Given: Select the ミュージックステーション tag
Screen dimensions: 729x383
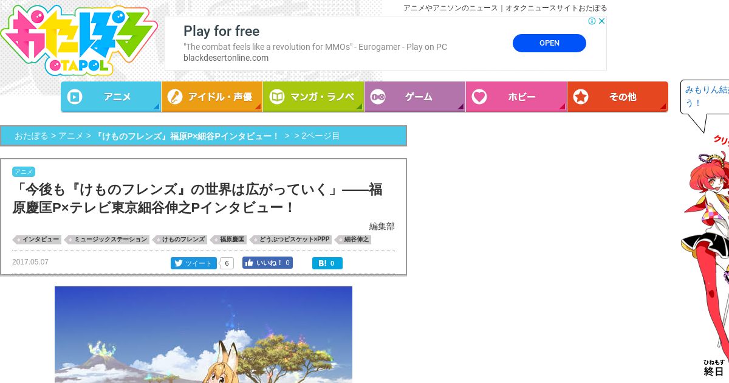Looking at the screenshot, I should [x=108, y=240].
